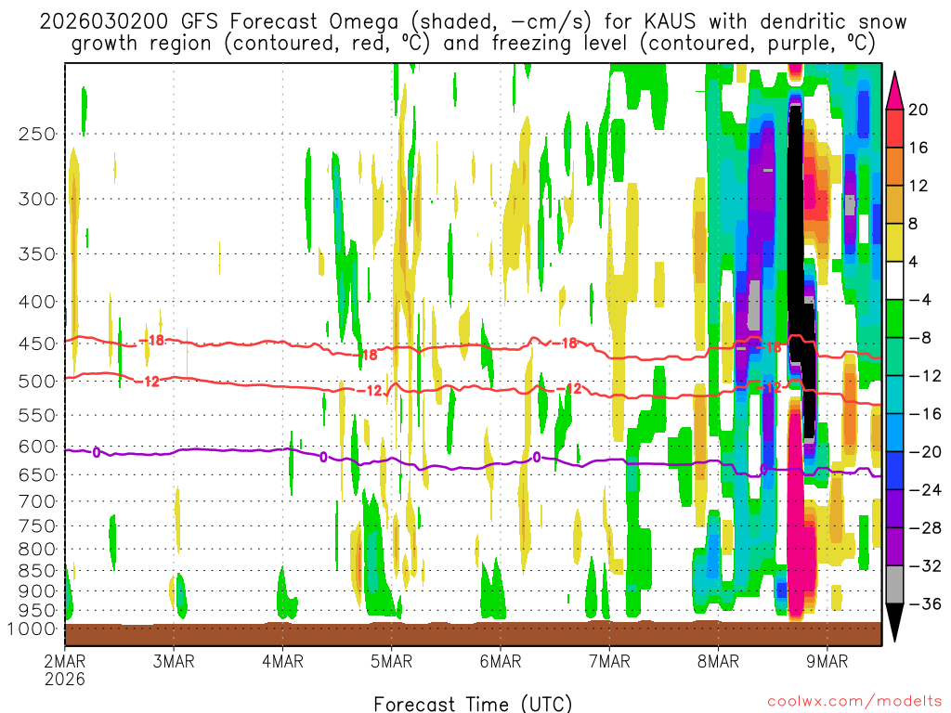Pick the gray colorbar swatch between -32 and -36
The image size is (951, 713).
(x=894, y=584)
